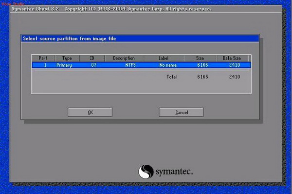Viewport: 292px width, 194px height.
Task: Click the Size column header
Action: pyautogui.click(x=200, y=58)
